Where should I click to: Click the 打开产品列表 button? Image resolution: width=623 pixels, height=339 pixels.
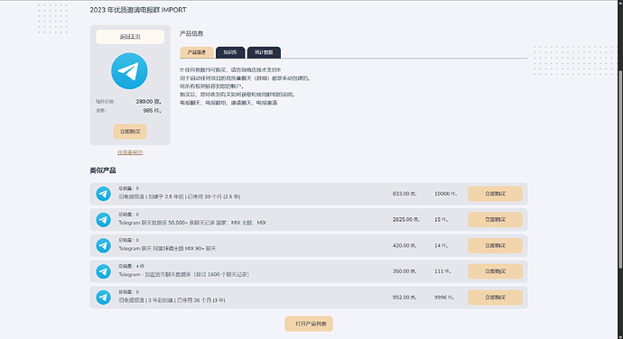pyautogui.click(x=309, y=324)
